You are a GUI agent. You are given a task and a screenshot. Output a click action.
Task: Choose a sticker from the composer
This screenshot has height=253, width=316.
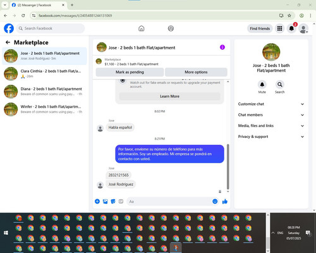click(113, 201)
